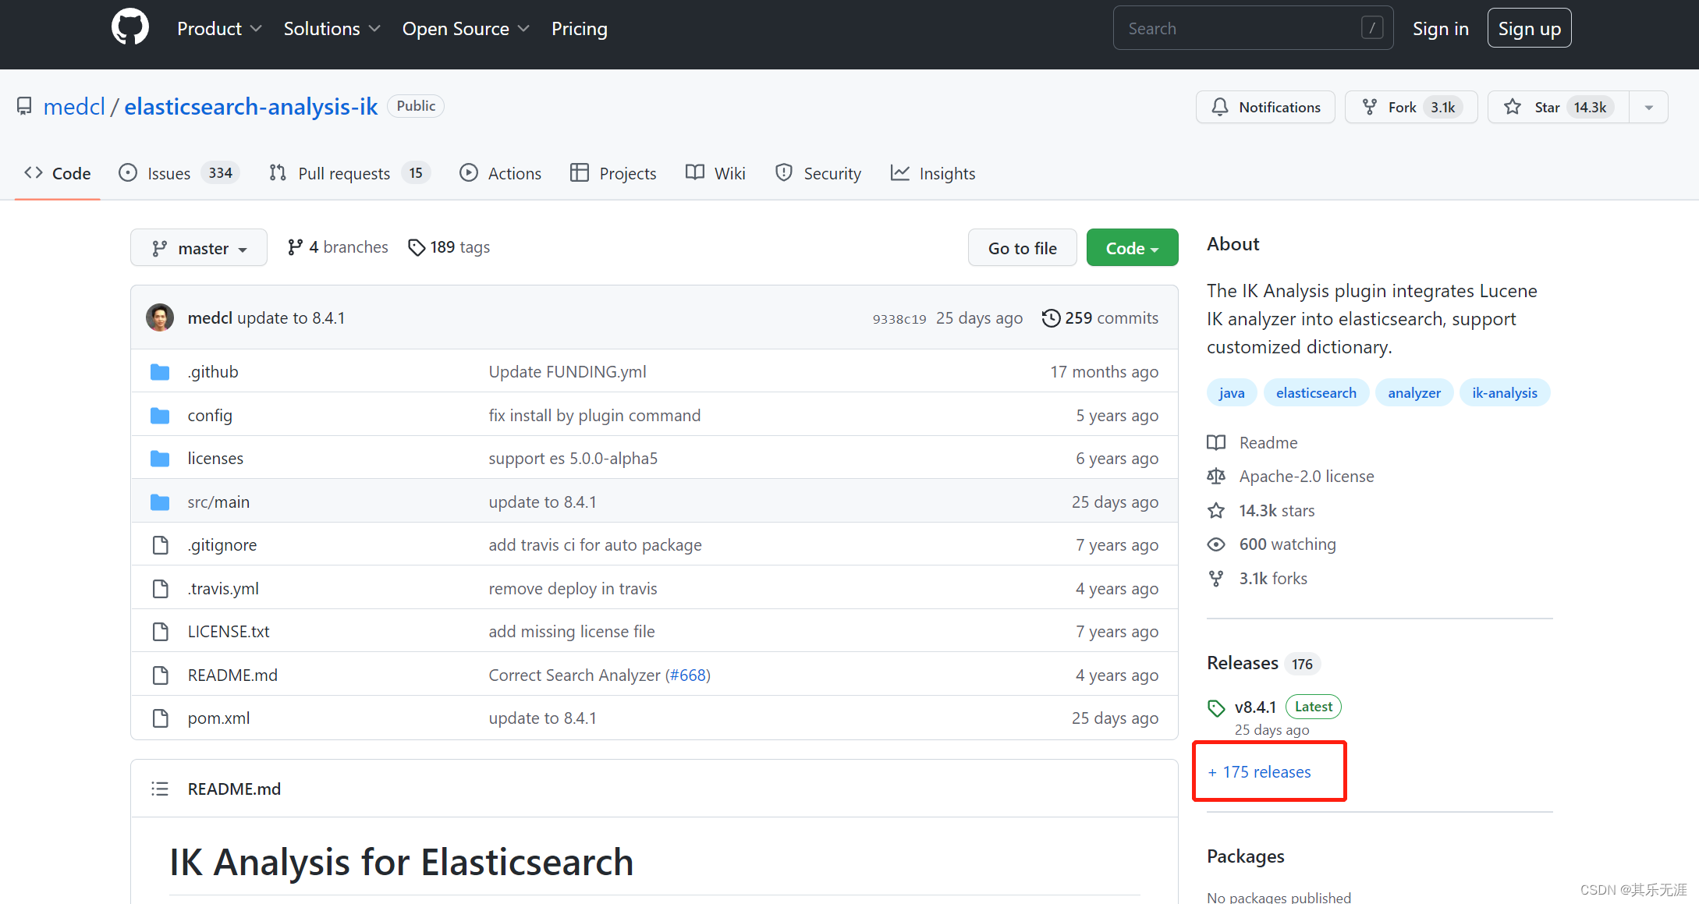View the 259 commits history

[1100, 318]
